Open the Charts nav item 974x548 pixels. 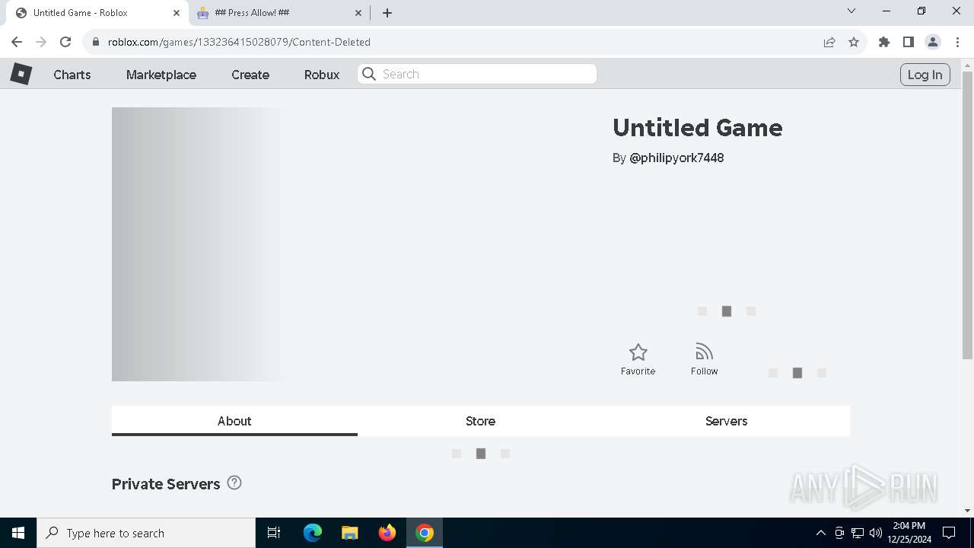click(72, 75)
